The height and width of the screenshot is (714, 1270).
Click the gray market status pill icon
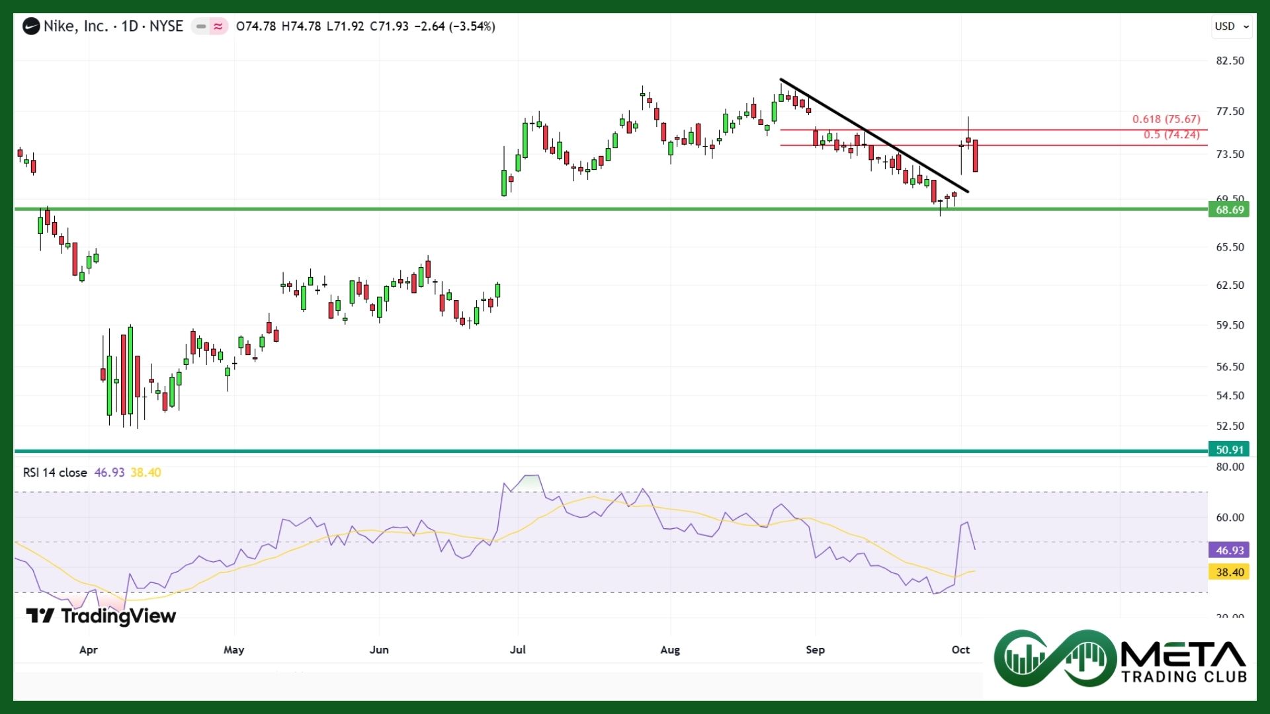201,26
